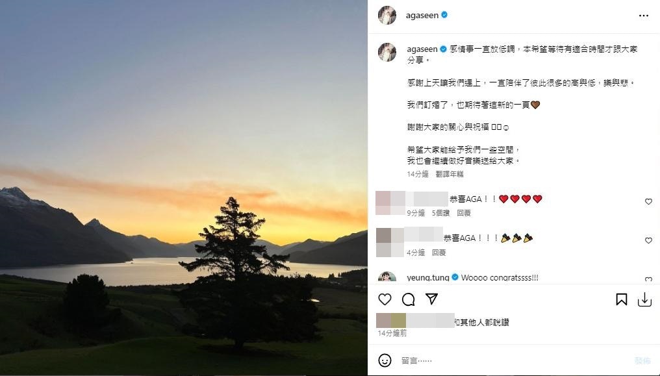Viewport: 660px width, 376px height.
Task: Open the comment bubble icon
Action: point(409,299)
